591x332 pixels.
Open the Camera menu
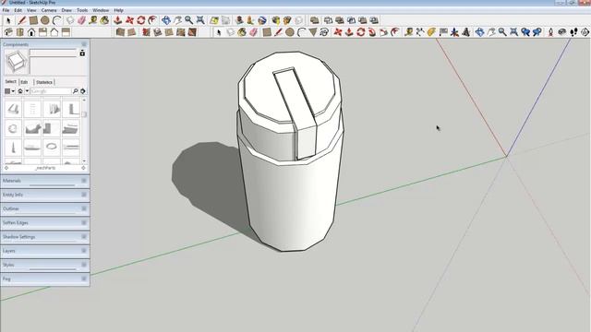click(49, 10)
